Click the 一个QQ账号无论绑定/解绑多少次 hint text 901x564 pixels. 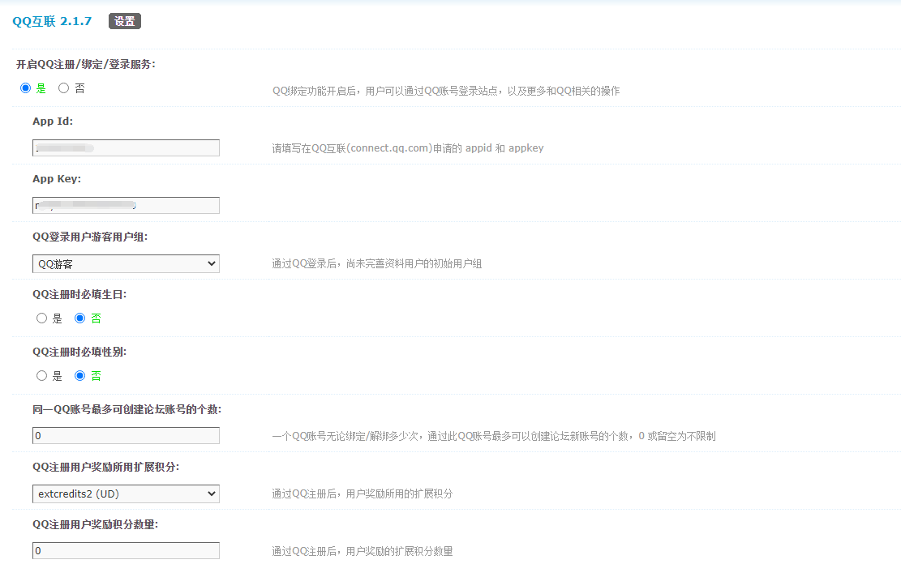(x=494, y=436)
